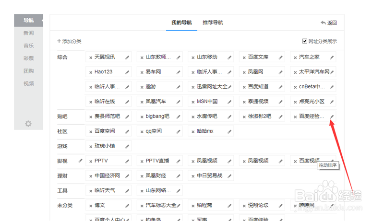Delete the 哈哈mx entry using its x
This screenshot has width=384, height=221.
[x=193, y=132]
